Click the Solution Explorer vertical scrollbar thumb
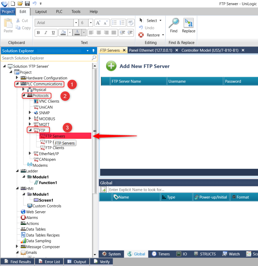258x266 pixels. click(95, 131)
